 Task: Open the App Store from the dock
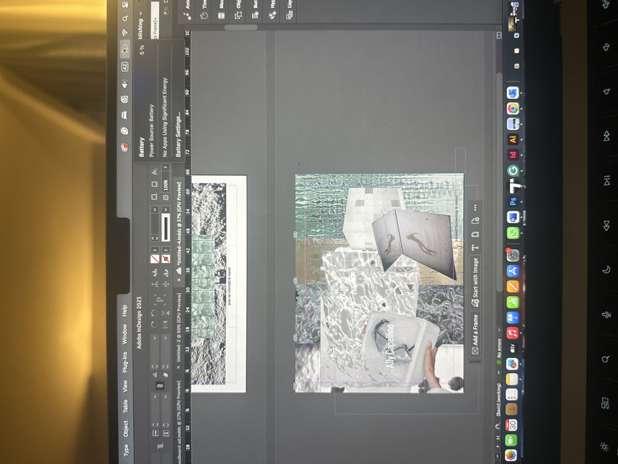click(x=513, y=271)
